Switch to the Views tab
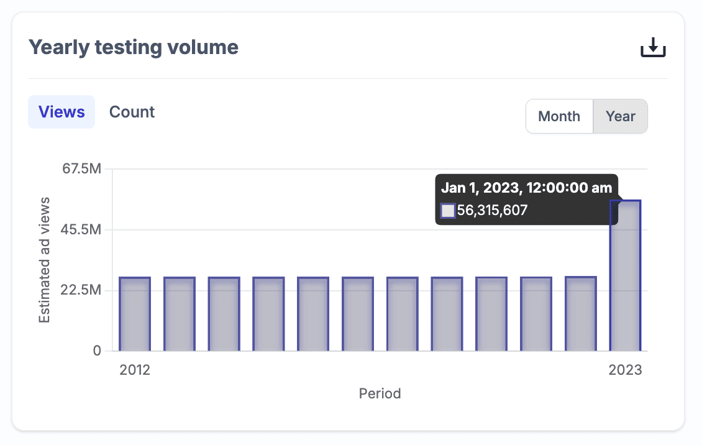The image size is (702, 445). pyautogui.click(x=62, y=112)
